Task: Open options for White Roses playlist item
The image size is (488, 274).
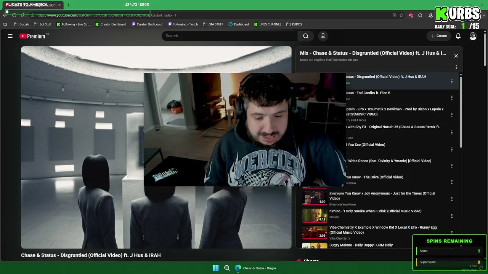Action: click(x=452, y=166)
